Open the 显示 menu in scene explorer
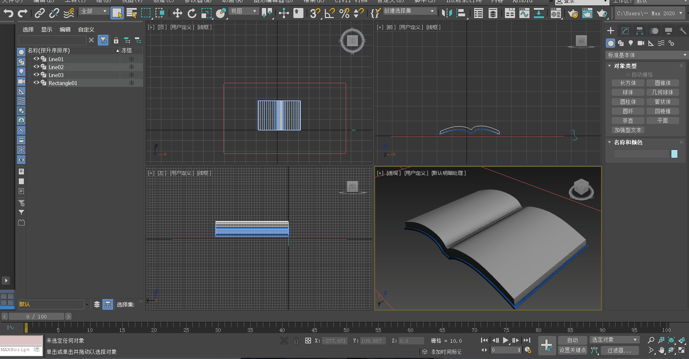689x359 pixels. coord(46,30)
